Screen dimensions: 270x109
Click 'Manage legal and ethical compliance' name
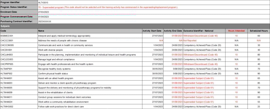click(56, 59)
